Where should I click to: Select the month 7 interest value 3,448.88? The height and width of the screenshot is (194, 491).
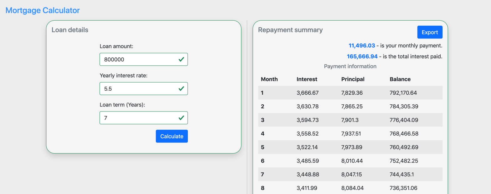pos(308,174)
